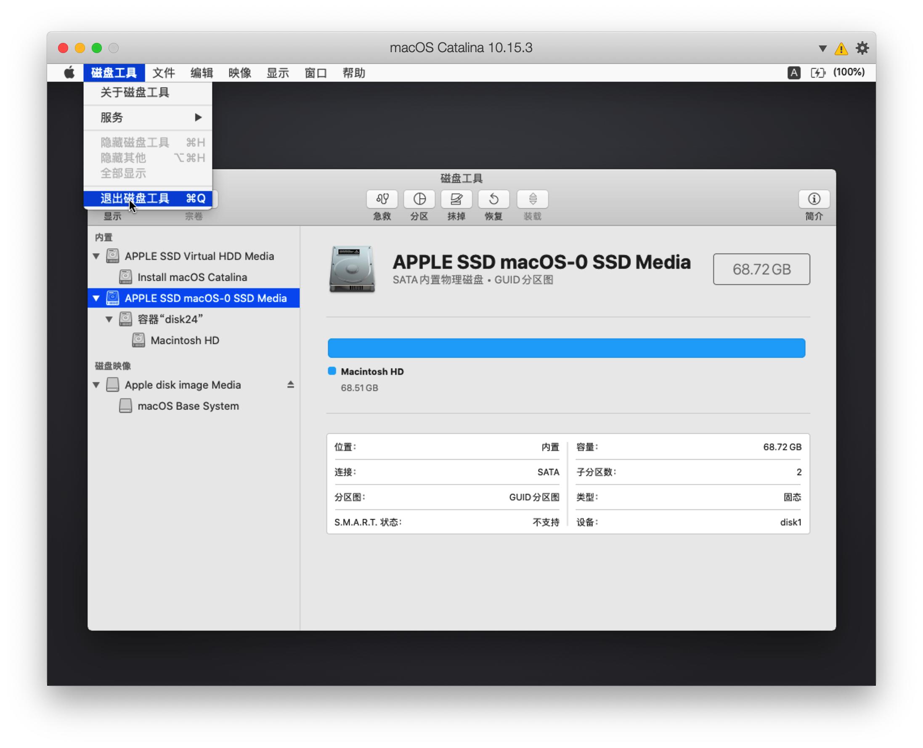Click the blue Macintosh HD usage bar
The height and width of the screenshot is (748, 923).
[x=566, y=348]
